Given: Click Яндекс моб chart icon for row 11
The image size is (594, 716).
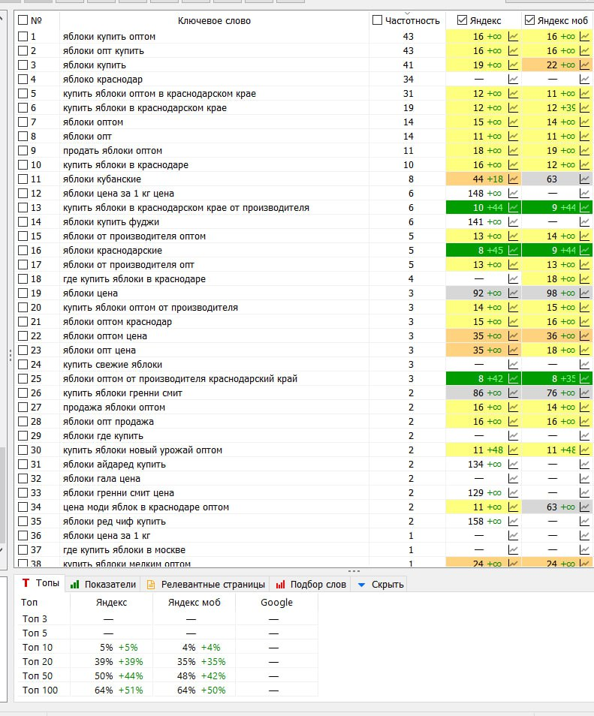Looking at the screenshot, I should [584, 179].
